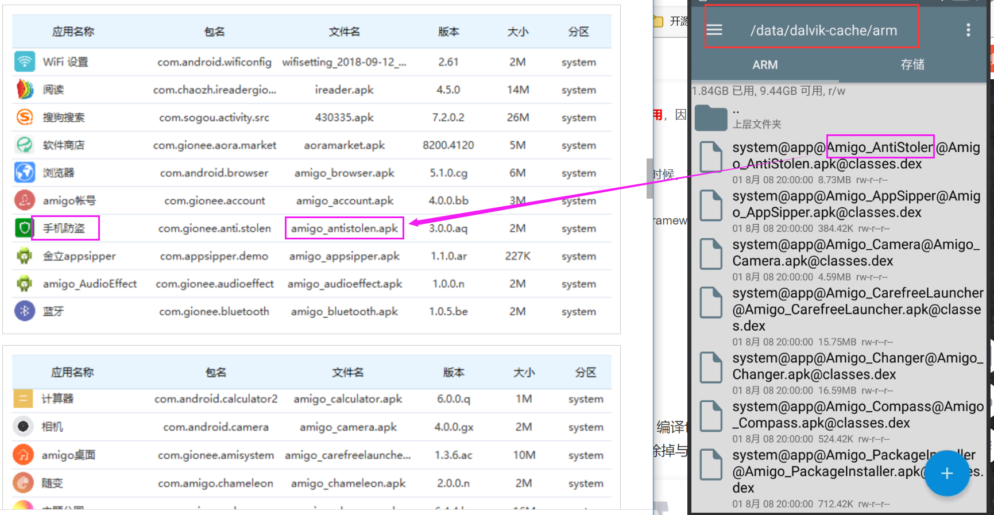Click the 包名 header in first table
Screen dimensions: 994x515
coord(215,32)
